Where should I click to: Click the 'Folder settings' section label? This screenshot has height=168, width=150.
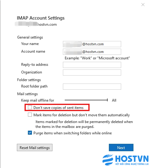pos(29,80)
